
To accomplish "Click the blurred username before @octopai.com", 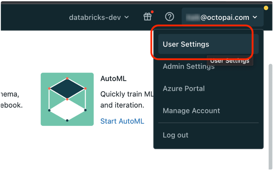I will pyautogui.click(x=193, y=18).
